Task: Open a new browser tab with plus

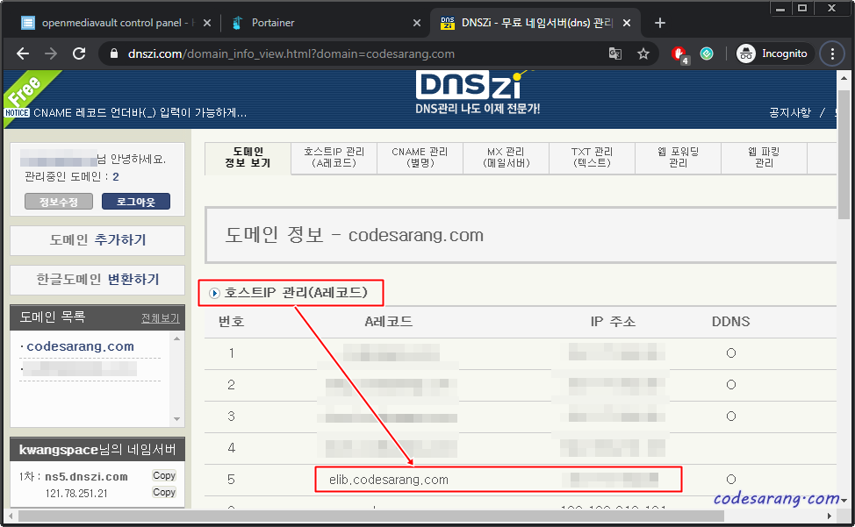Action: click(660, 23)
